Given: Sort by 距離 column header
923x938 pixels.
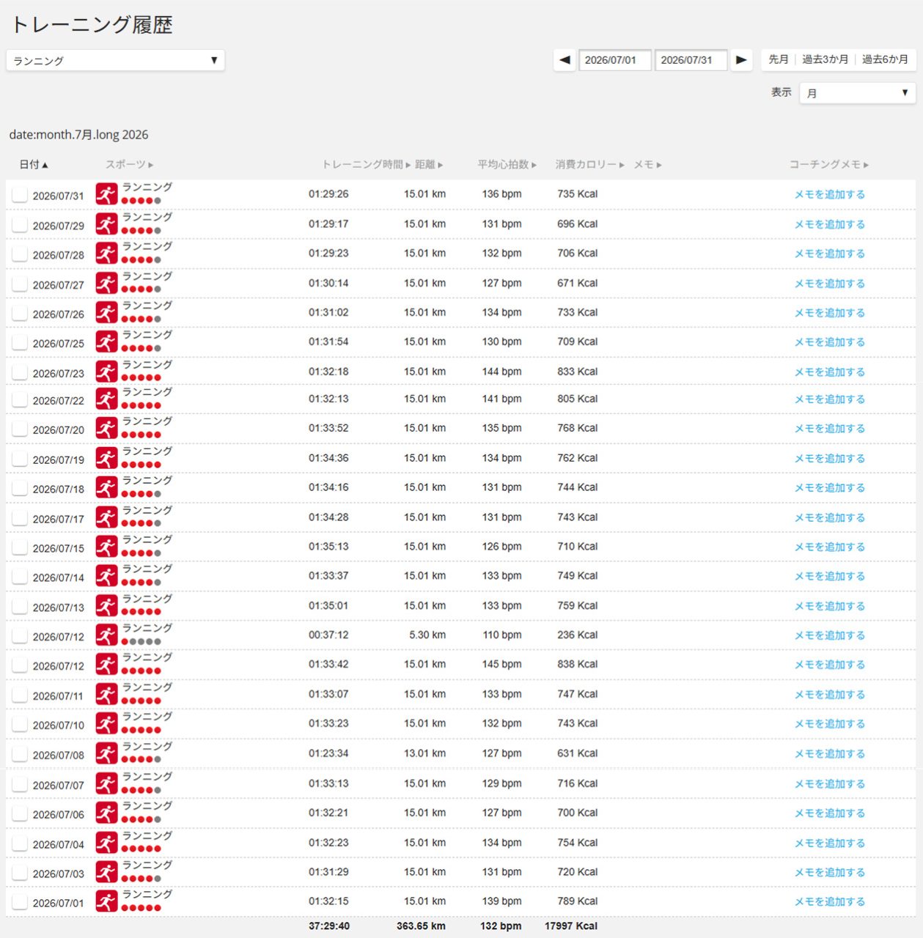Looking at the screenshot, I should (429, 165).
